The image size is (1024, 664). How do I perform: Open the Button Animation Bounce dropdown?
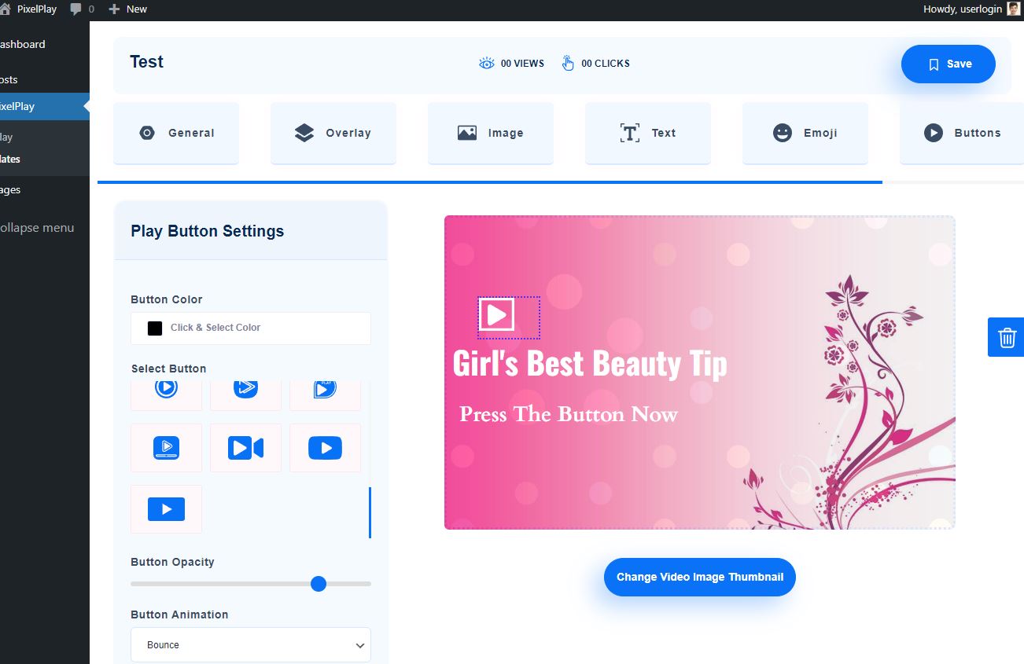(x=251, y=644)
